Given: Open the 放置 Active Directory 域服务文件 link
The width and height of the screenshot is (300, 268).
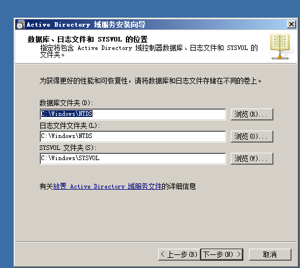Looking at the screenshot, I should [108, 186].
